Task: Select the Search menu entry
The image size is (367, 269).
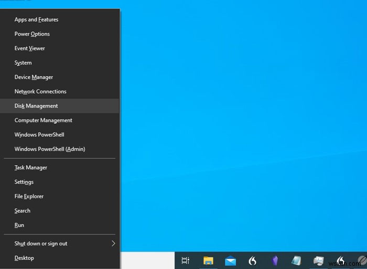Action: [60, 211]
